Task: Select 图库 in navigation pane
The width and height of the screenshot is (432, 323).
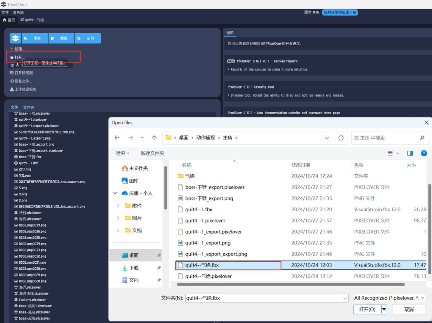Action: point(130,181)
